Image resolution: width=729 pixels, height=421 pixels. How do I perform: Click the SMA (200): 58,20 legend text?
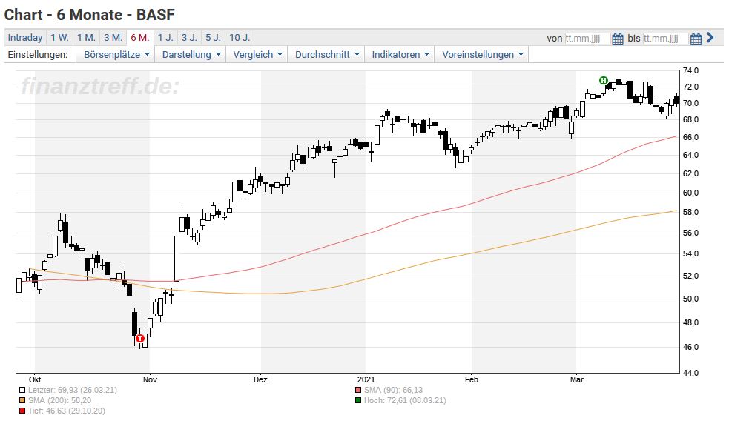click(x=59, y=400)
